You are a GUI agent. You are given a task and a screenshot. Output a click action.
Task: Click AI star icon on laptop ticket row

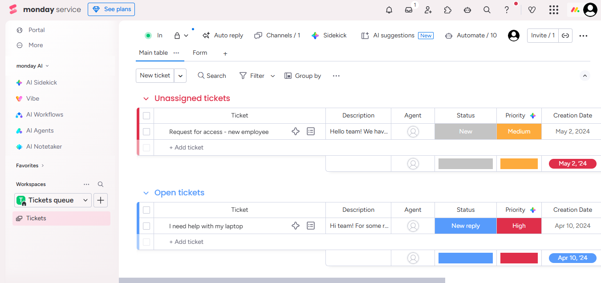click(295, 226)
